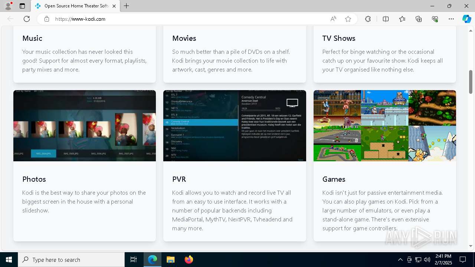
Task: Open Browser essentials heart icon
Action: tap(435, 19)
